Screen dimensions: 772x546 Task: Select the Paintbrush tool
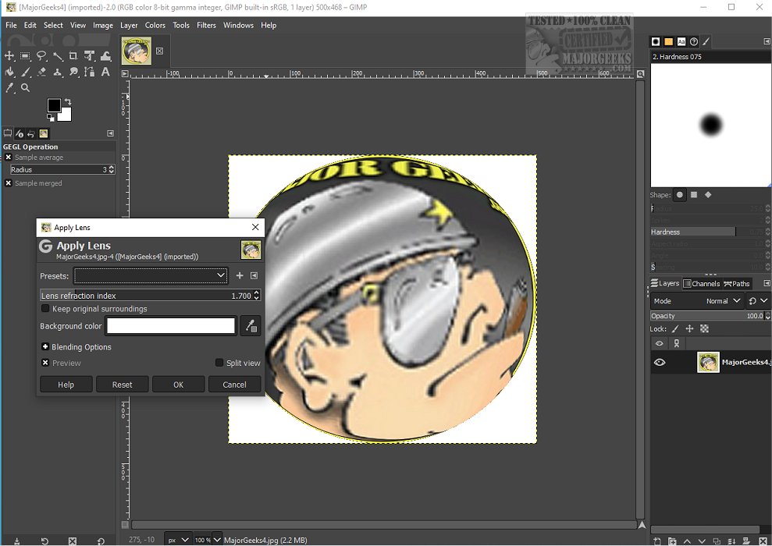tap(25, 73)
